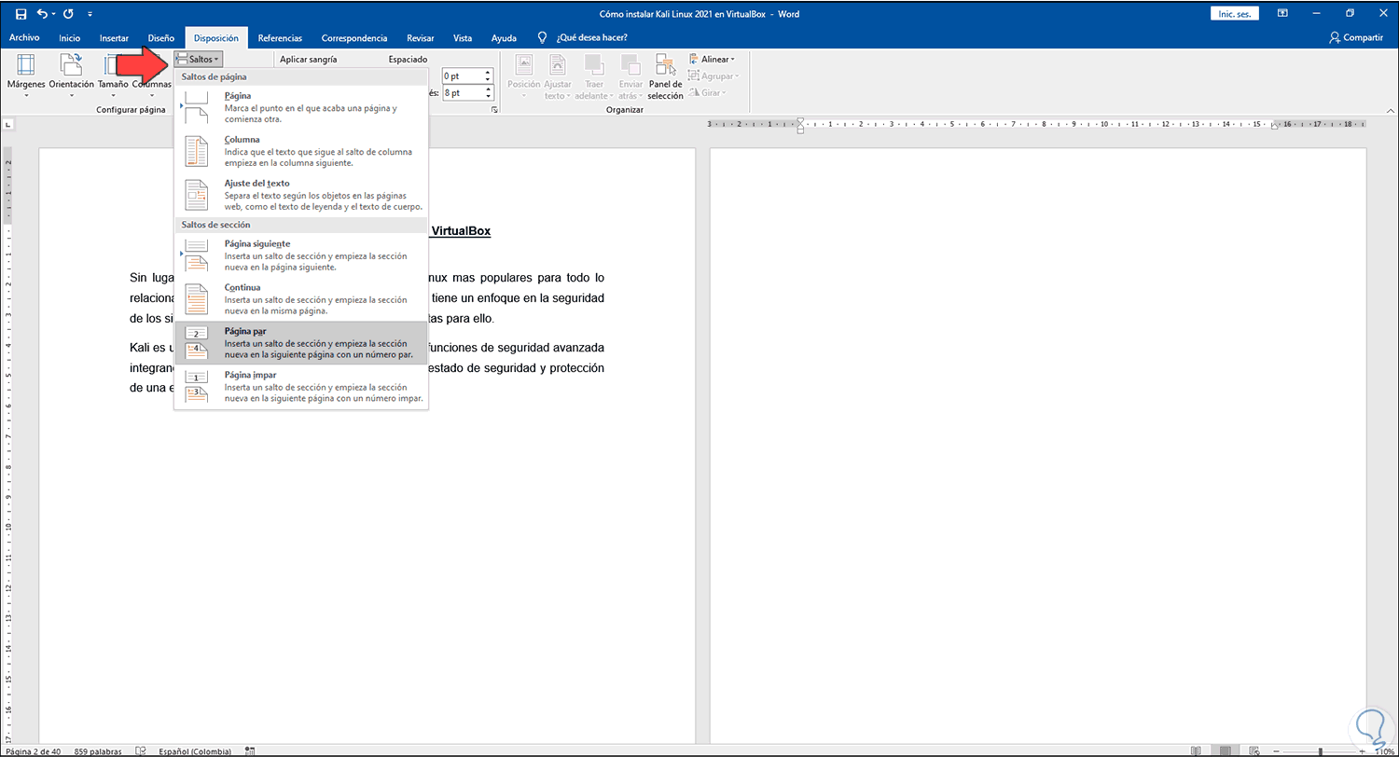Viewport: 1399px width, 757px height.
Task: Insert a Columna column break
Action: pyautogui.click(x=301, y=151)
